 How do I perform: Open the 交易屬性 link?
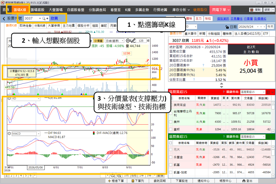tap(236, 19)
